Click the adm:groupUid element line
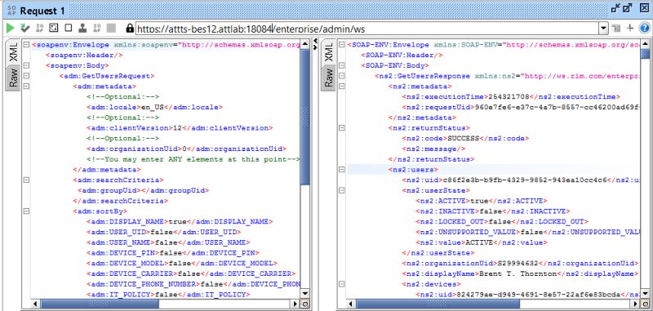653x311 pixels. 144,190
